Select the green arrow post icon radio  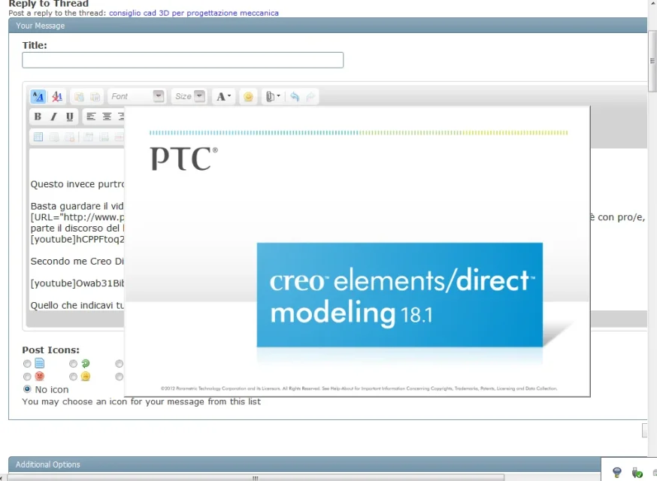click(74, 364)
